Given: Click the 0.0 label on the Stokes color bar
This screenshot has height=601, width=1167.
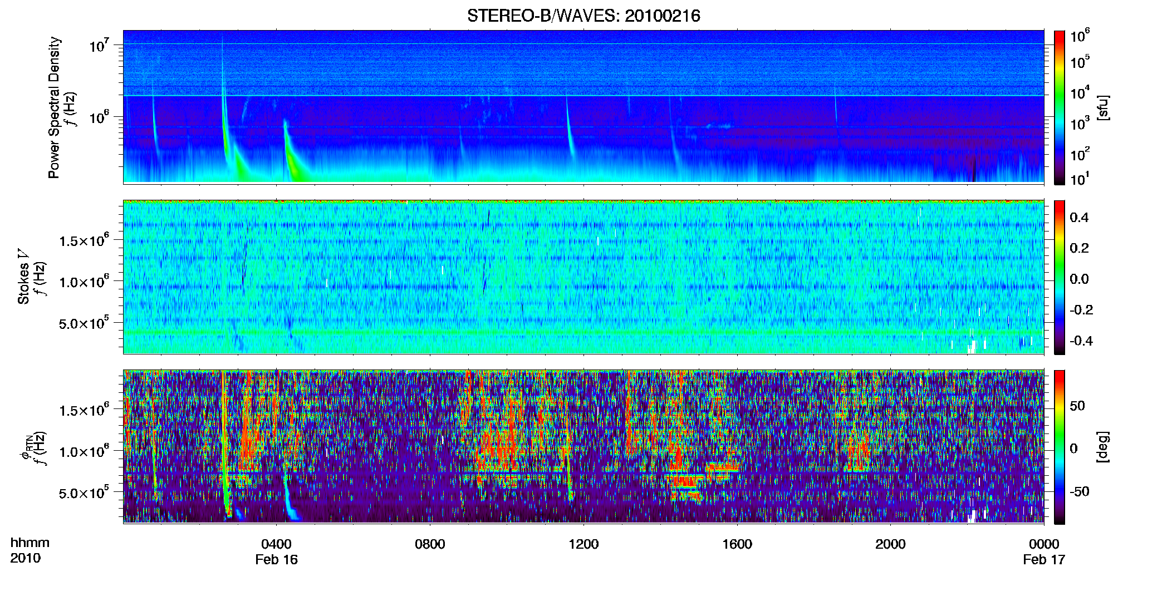Looking at the screenshot, I should pyautogui.click(x=1079, y=279).
